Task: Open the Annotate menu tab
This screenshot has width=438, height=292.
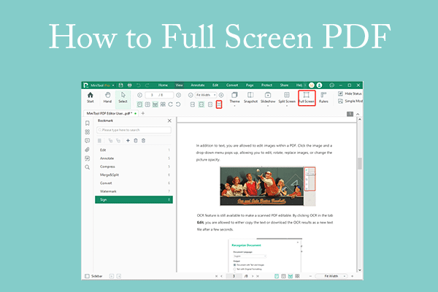Action: point(198,85)
